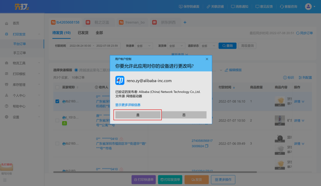Open the 退款状态 dropdown filter
Image resolution: width=321 pixels, height=186 pixels.
pyautogui.click(x=208, y=46)
